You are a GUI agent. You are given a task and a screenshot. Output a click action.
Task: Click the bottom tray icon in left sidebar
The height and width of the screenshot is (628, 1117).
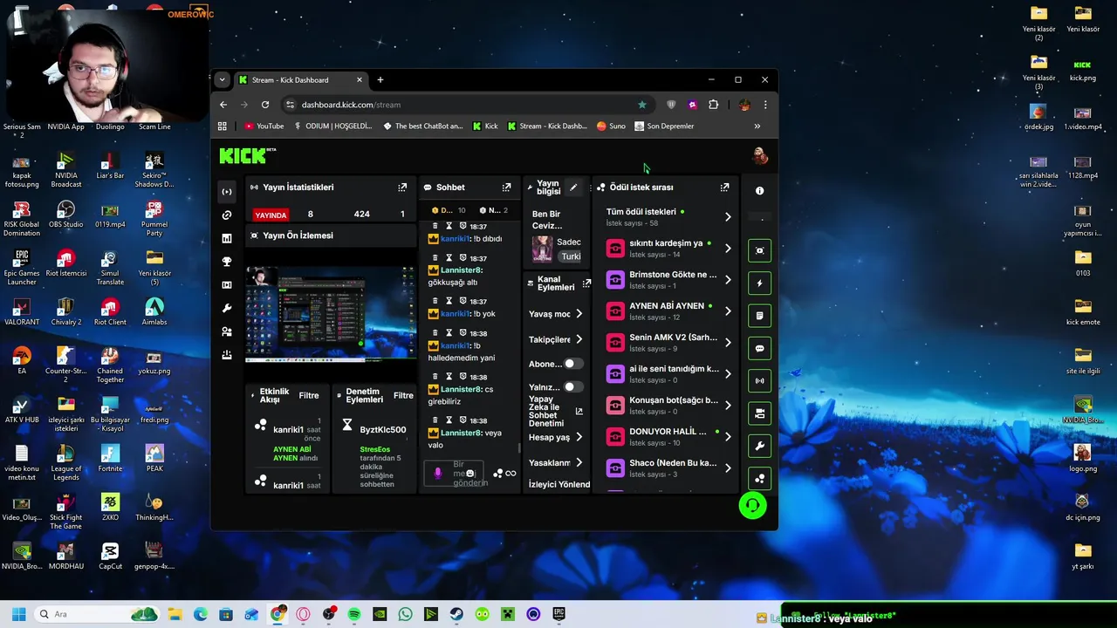pyautogui.click(x=227, y=355)
